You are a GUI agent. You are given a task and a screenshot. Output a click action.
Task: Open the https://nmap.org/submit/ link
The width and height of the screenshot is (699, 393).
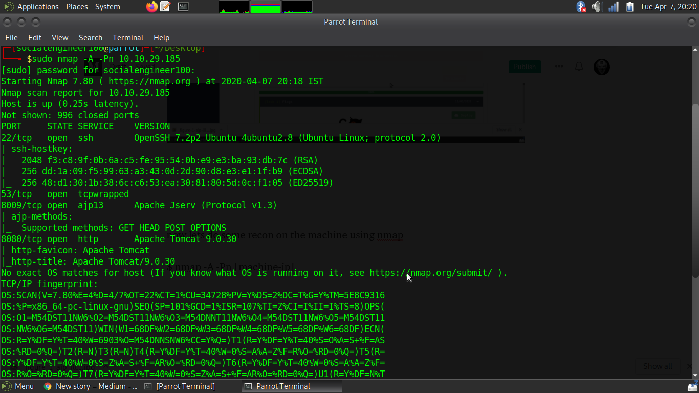[431, 273]
